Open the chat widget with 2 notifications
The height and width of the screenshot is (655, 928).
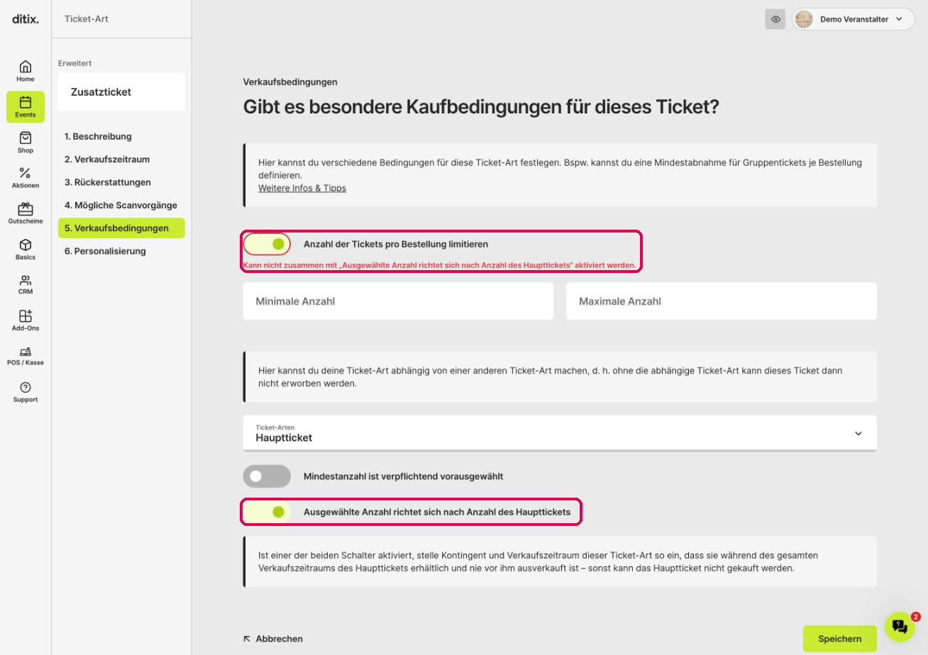(x=900, y=627)
